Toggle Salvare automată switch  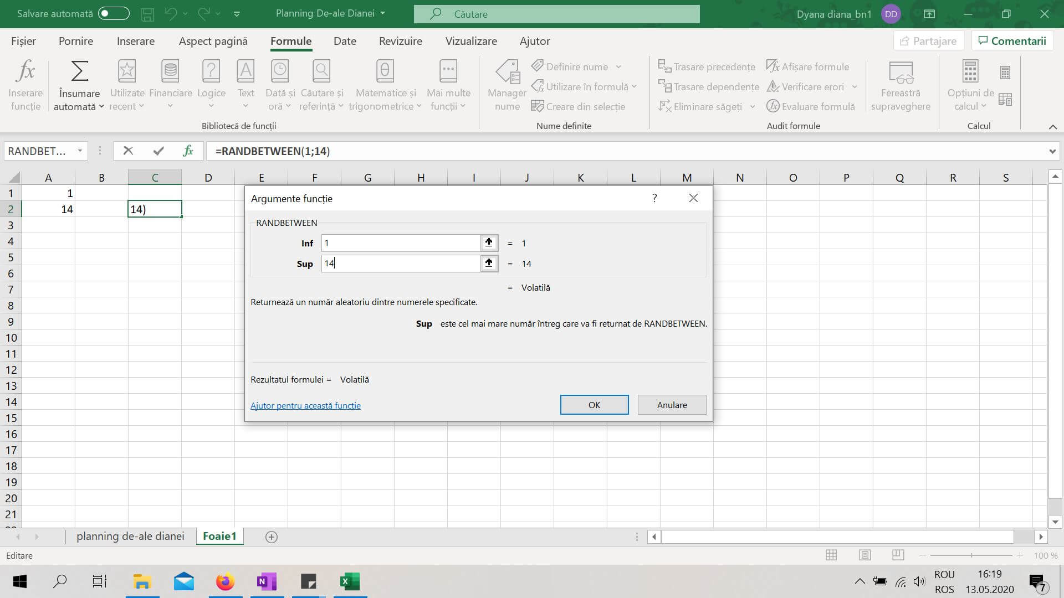(x=114, y=13)
